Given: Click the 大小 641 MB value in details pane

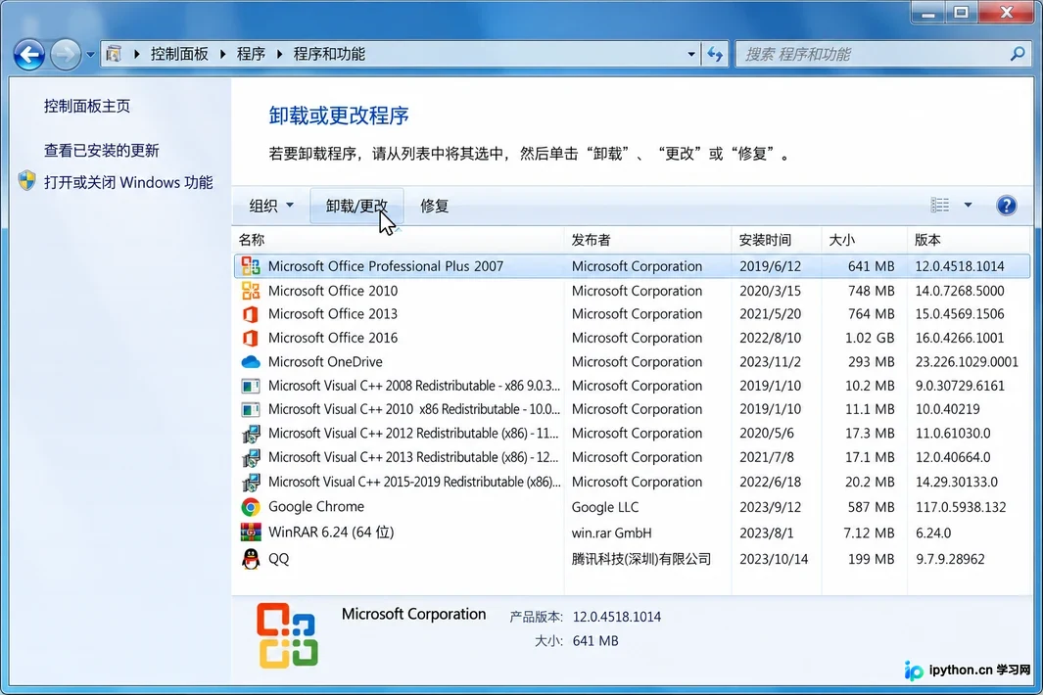Looking at the screenshot, I should point(595,641).
